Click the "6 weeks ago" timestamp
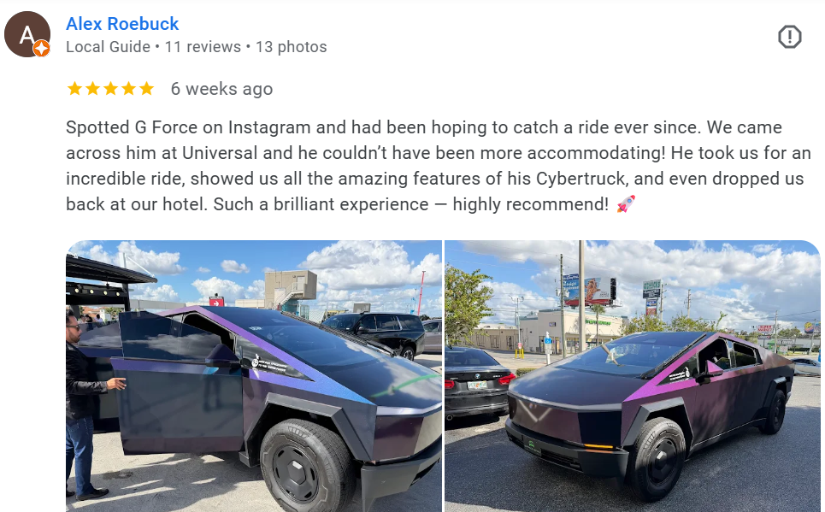This screenshot has height=512, width=825. click(221, 89)
